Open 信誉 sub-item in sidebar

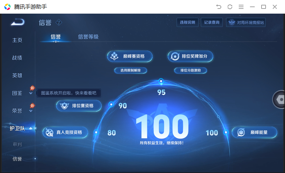pyautogui.click(x=17, y=159)
